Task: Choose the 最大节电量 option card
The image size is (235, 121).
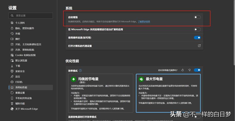Action: (x=168, y=93)
